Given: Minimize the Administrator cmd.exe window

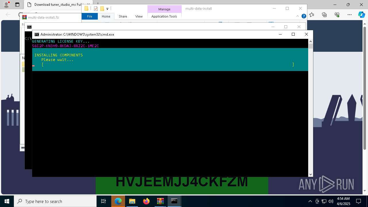Looking at the screenshot, I should [x=280, y=34].
